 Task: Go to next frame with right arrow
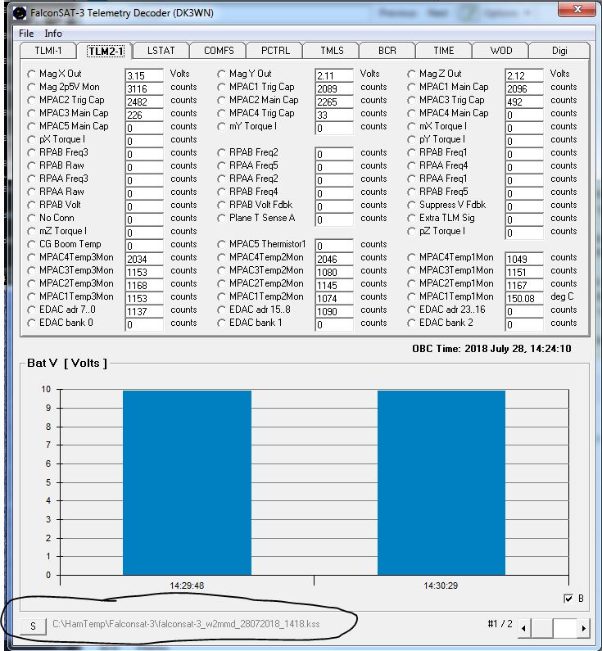tap(583, 628)
